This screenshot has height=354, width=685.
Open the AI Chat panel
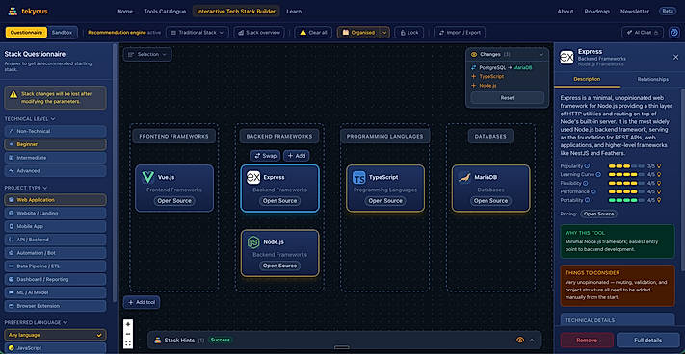coord(643,33)
